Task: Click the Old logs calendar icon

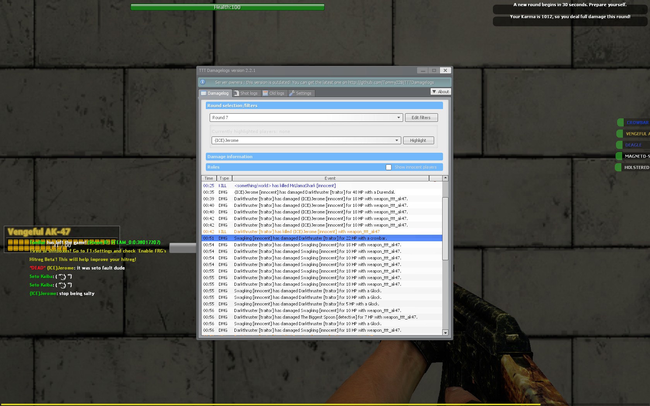Action: tap(265, 93)
